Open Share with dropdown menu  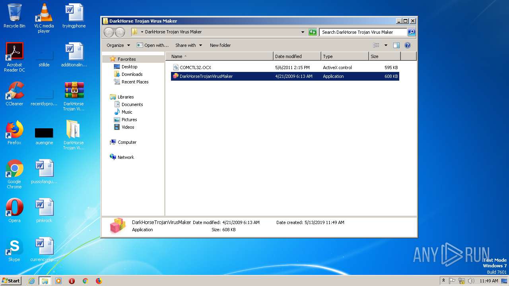tap(189, 45)
